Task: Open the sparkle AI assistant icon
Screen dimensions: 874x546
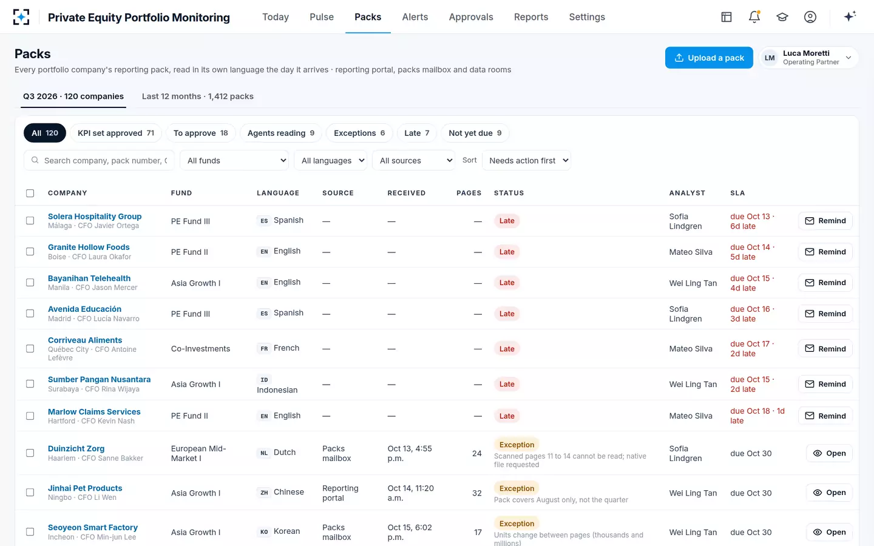Action: coord(850,16)
